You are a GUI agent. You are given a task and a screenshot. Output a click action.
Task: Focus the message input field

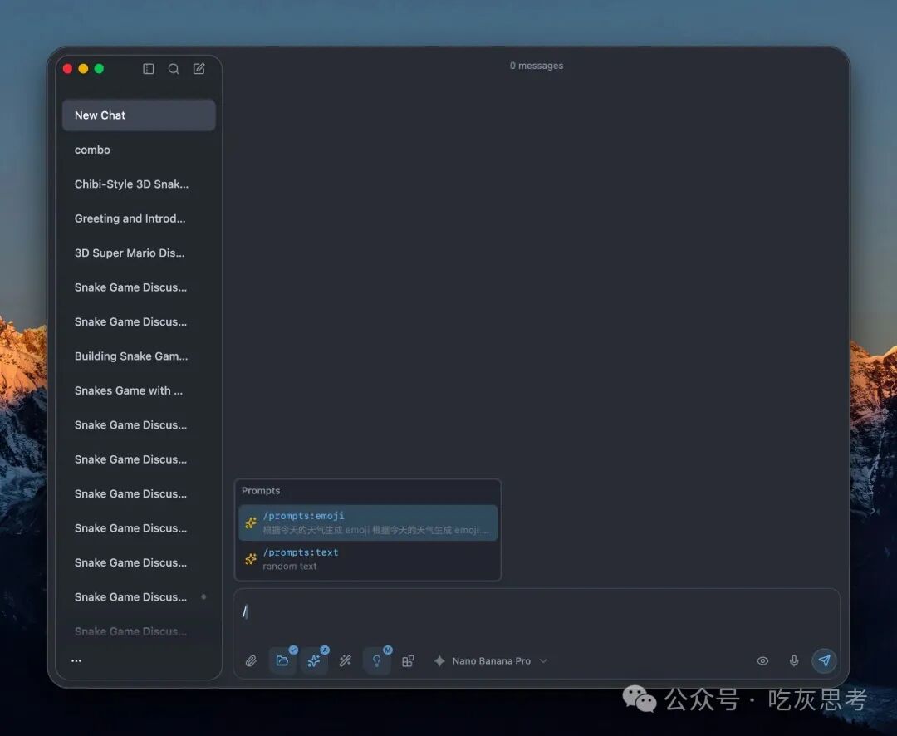(x=537, y=612)
